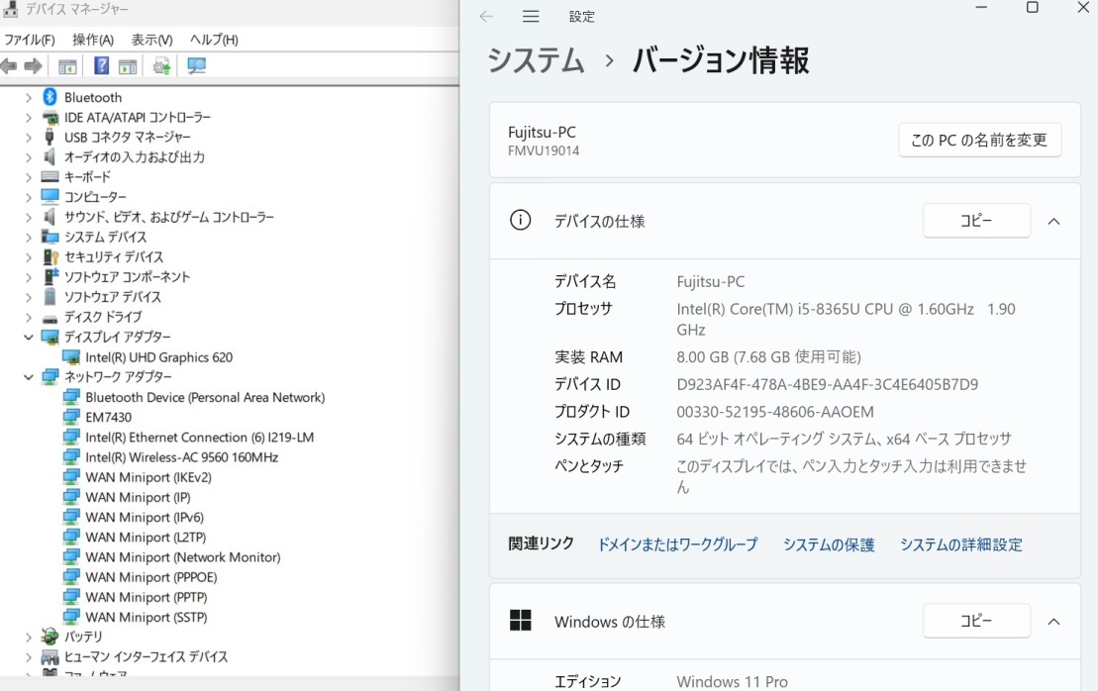The height and width of the screenshot is (691, 1098).
Task: Select WAN Miniport (L2TP)
Action: (x=146, y=537)
